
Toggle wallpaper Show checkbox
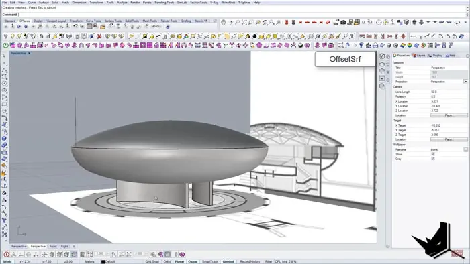coord(433,154)
